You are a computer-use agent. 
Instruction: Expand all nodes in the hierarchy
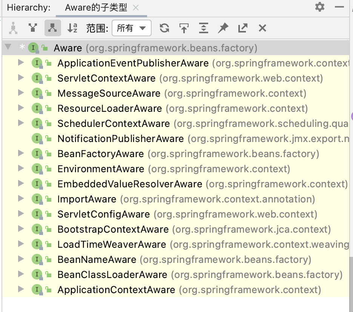[x=204, y=28]
